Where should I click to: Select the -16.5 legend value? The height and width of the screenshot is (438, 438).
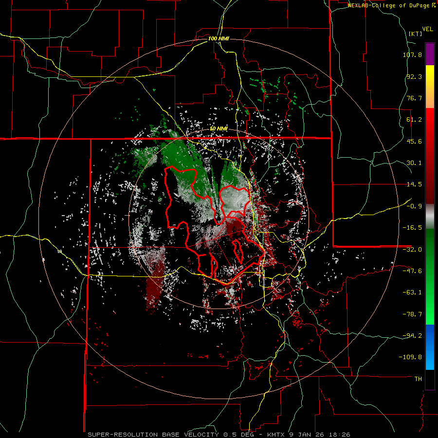[x=412, y=228]
